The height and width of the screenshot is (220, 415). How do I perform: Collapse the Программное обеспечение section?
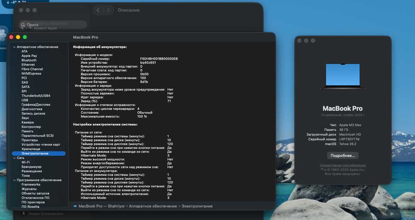pos(14,180)
